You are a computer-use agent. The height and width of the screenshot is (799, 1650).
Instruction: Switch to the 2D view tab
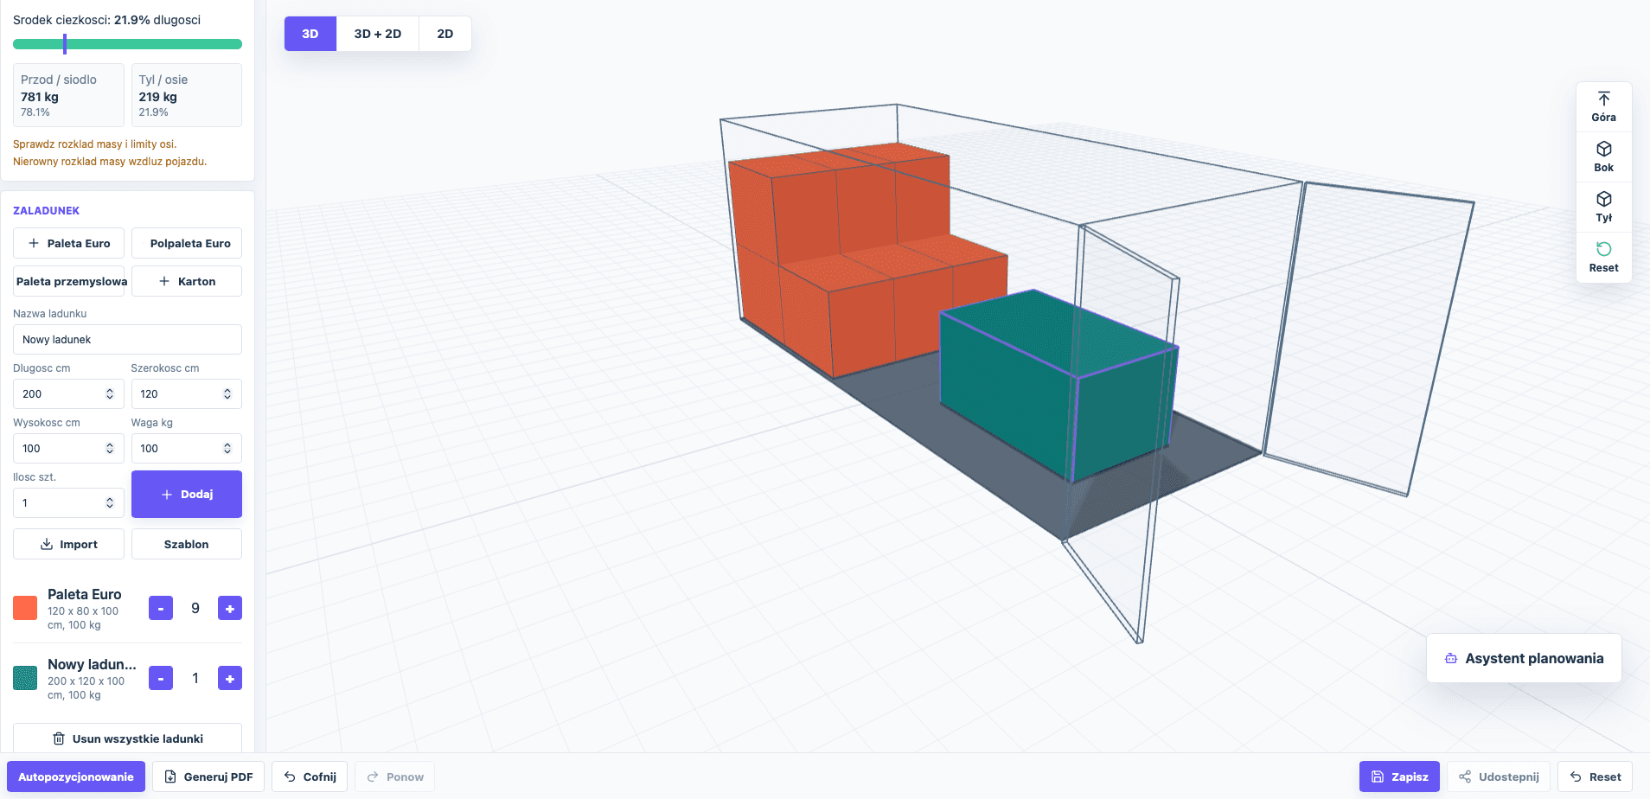(x=445, y=34)
